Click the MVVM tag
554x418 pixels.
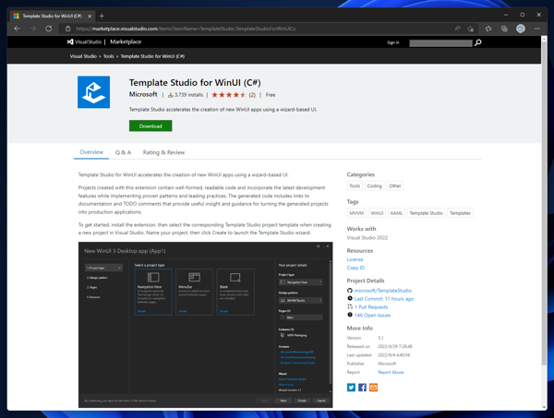pyautogui.click(x=356, y=213)
